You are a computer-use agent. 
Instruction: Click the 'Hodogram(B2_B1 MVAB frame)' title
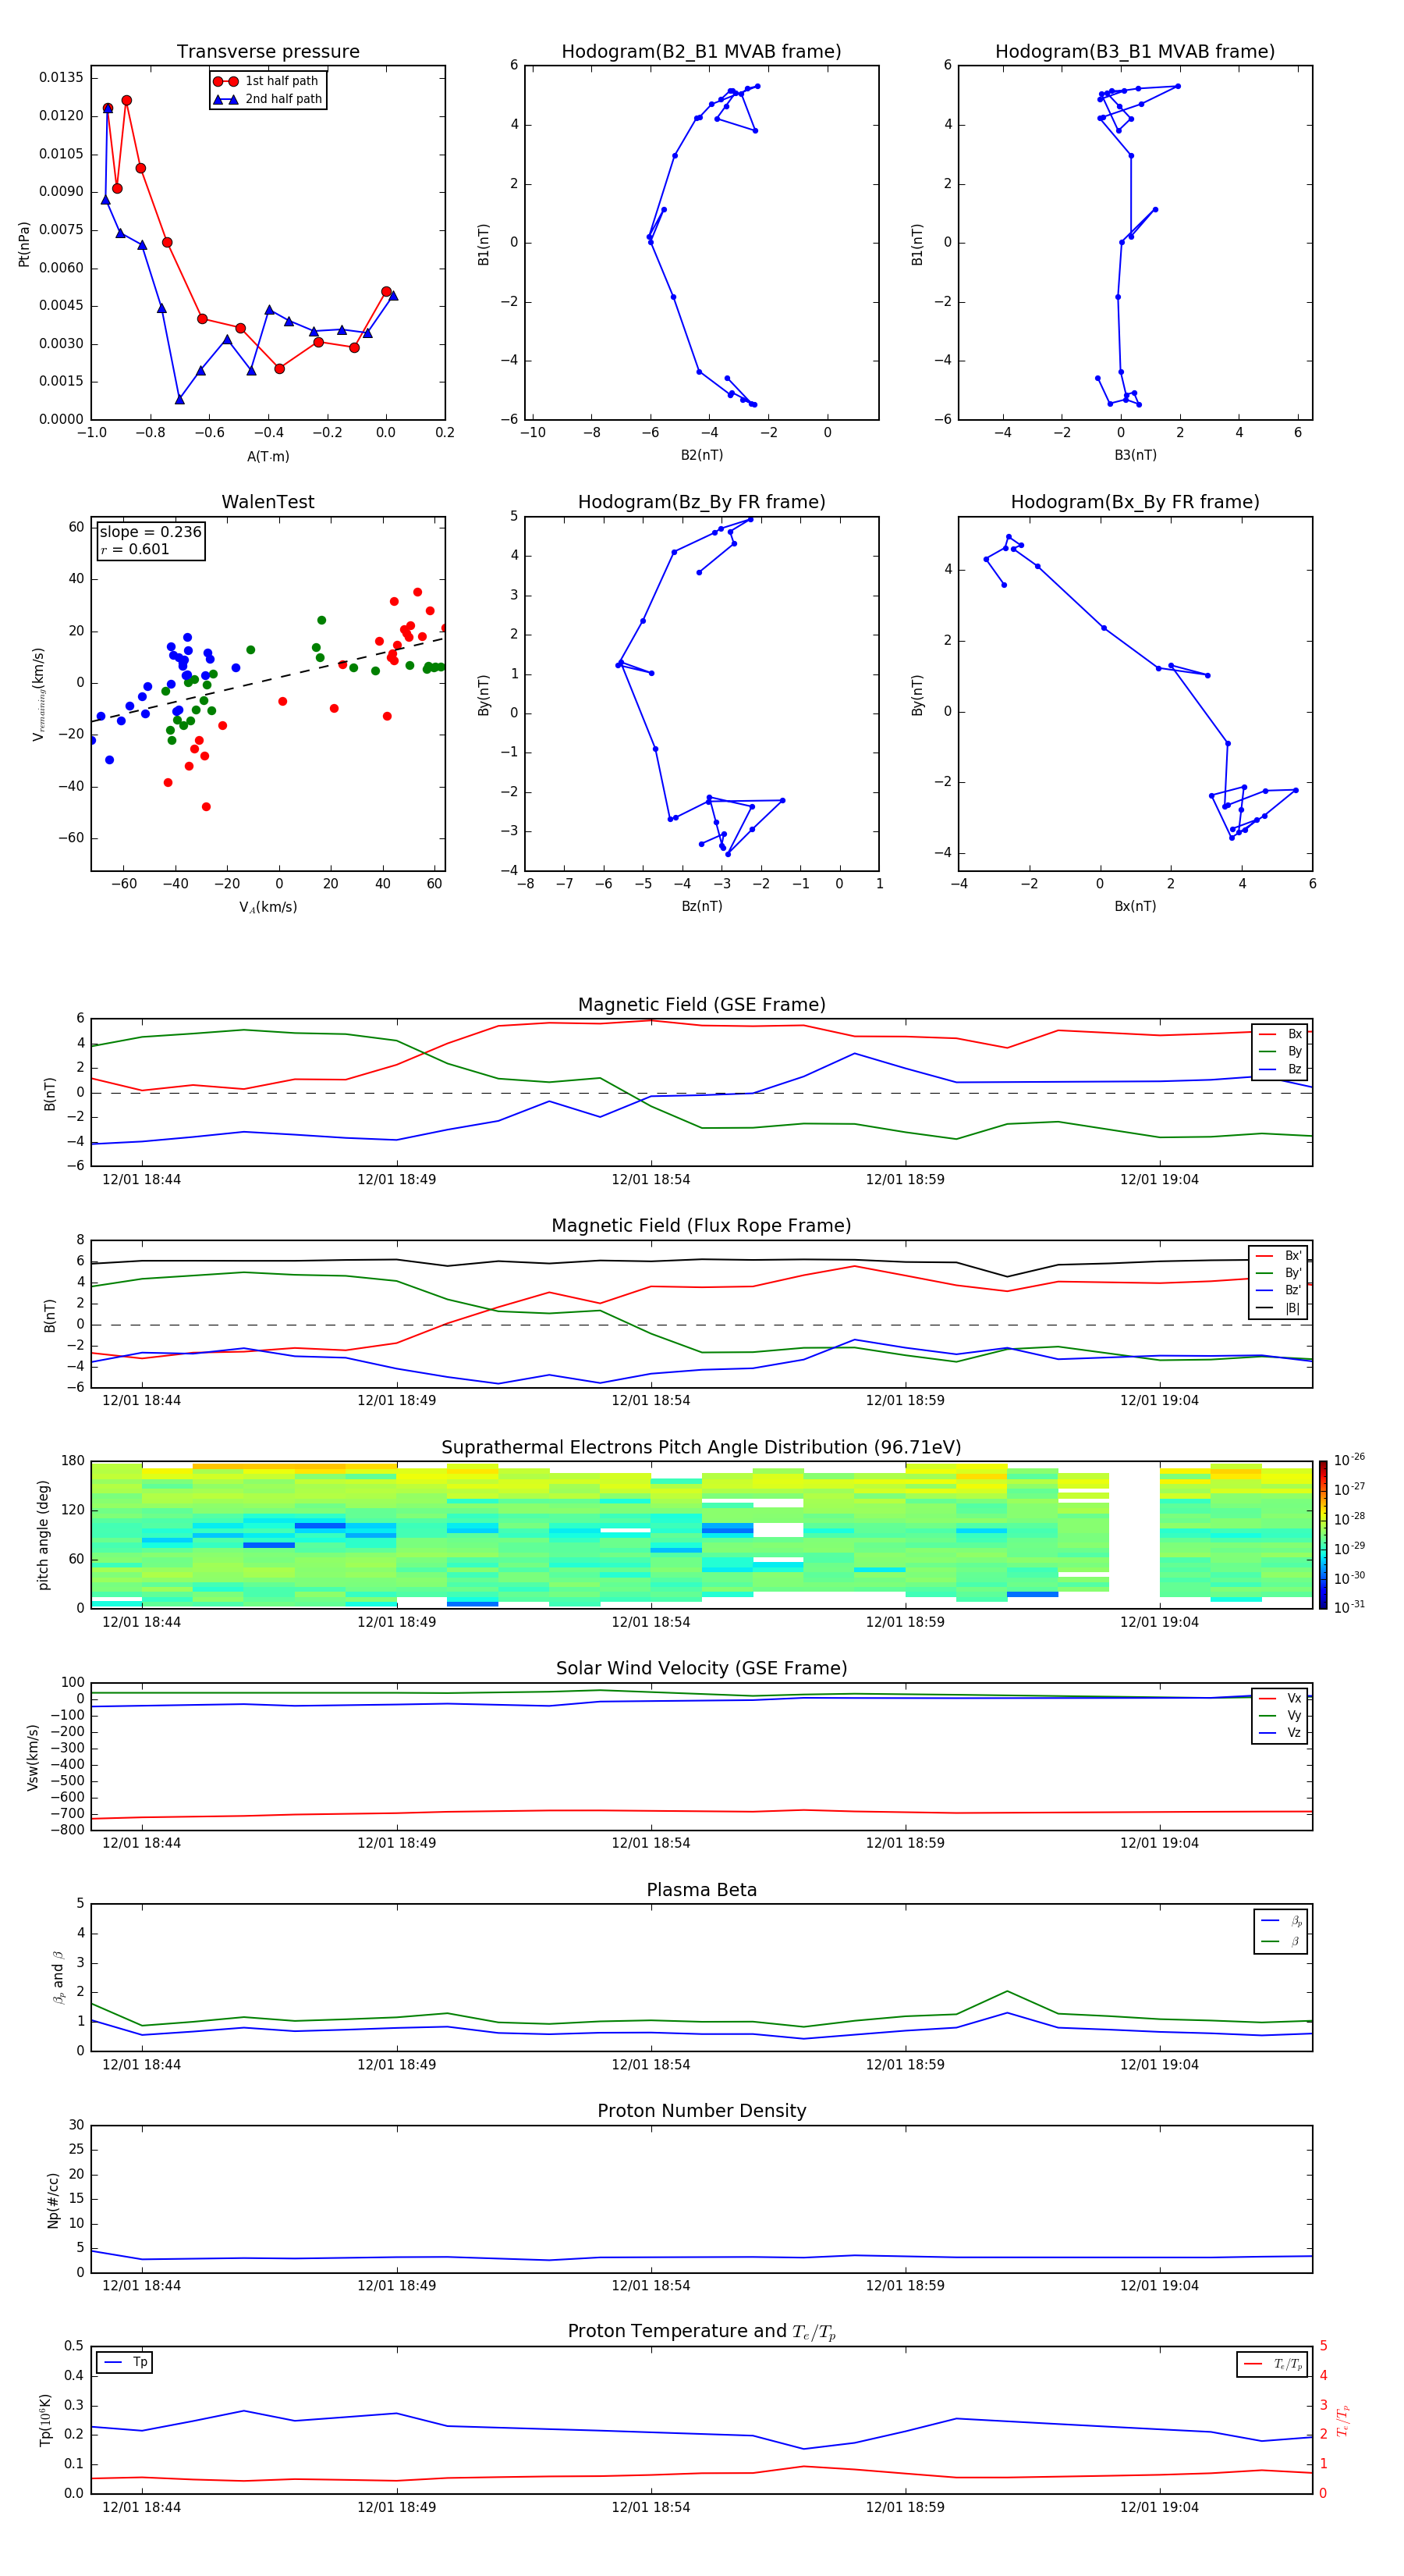701,52
